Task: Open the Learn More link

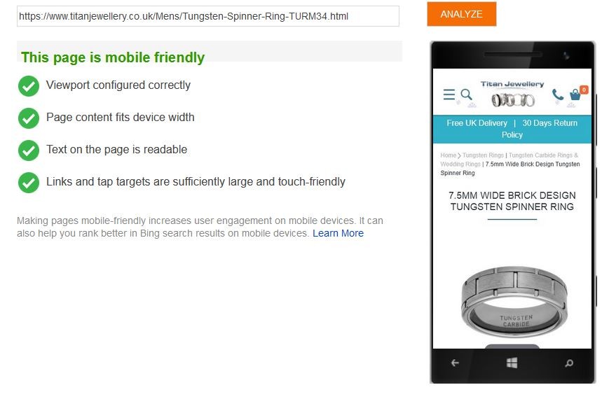Action: (338, 233)
